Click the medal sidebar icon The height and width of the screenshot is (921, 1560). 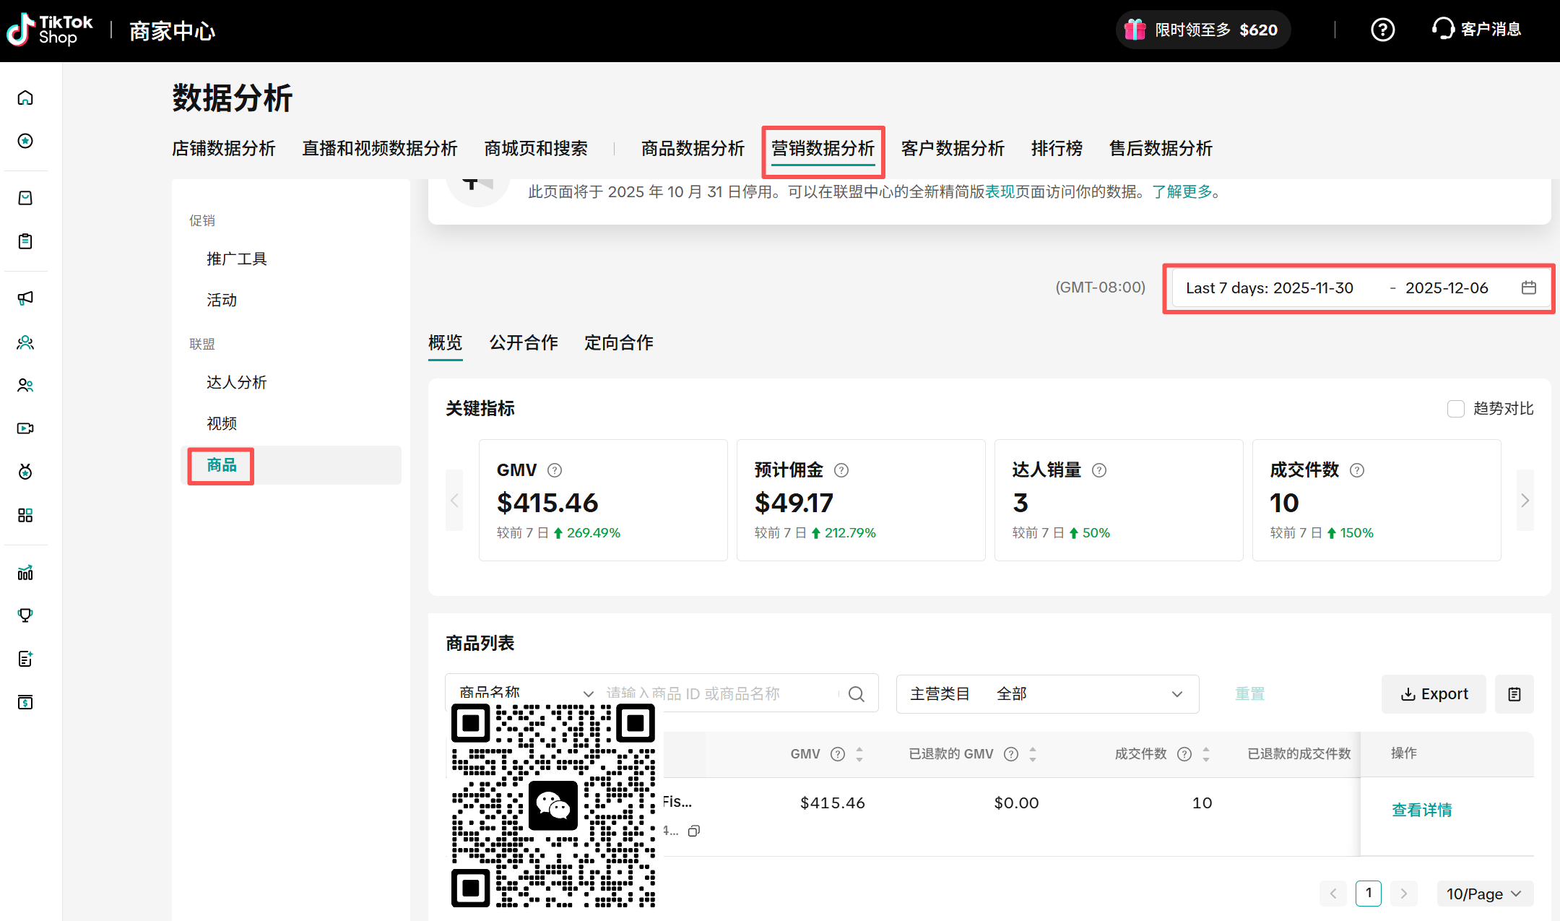pyautogui.click(x=25, y=472)
